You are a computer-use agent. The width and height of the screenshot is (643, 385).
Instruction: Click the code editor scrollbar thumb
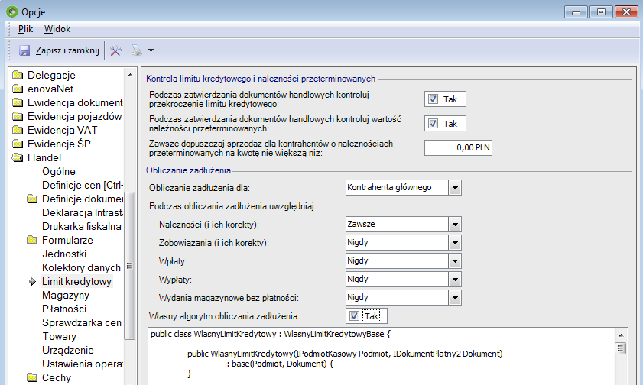click(621, 348)
